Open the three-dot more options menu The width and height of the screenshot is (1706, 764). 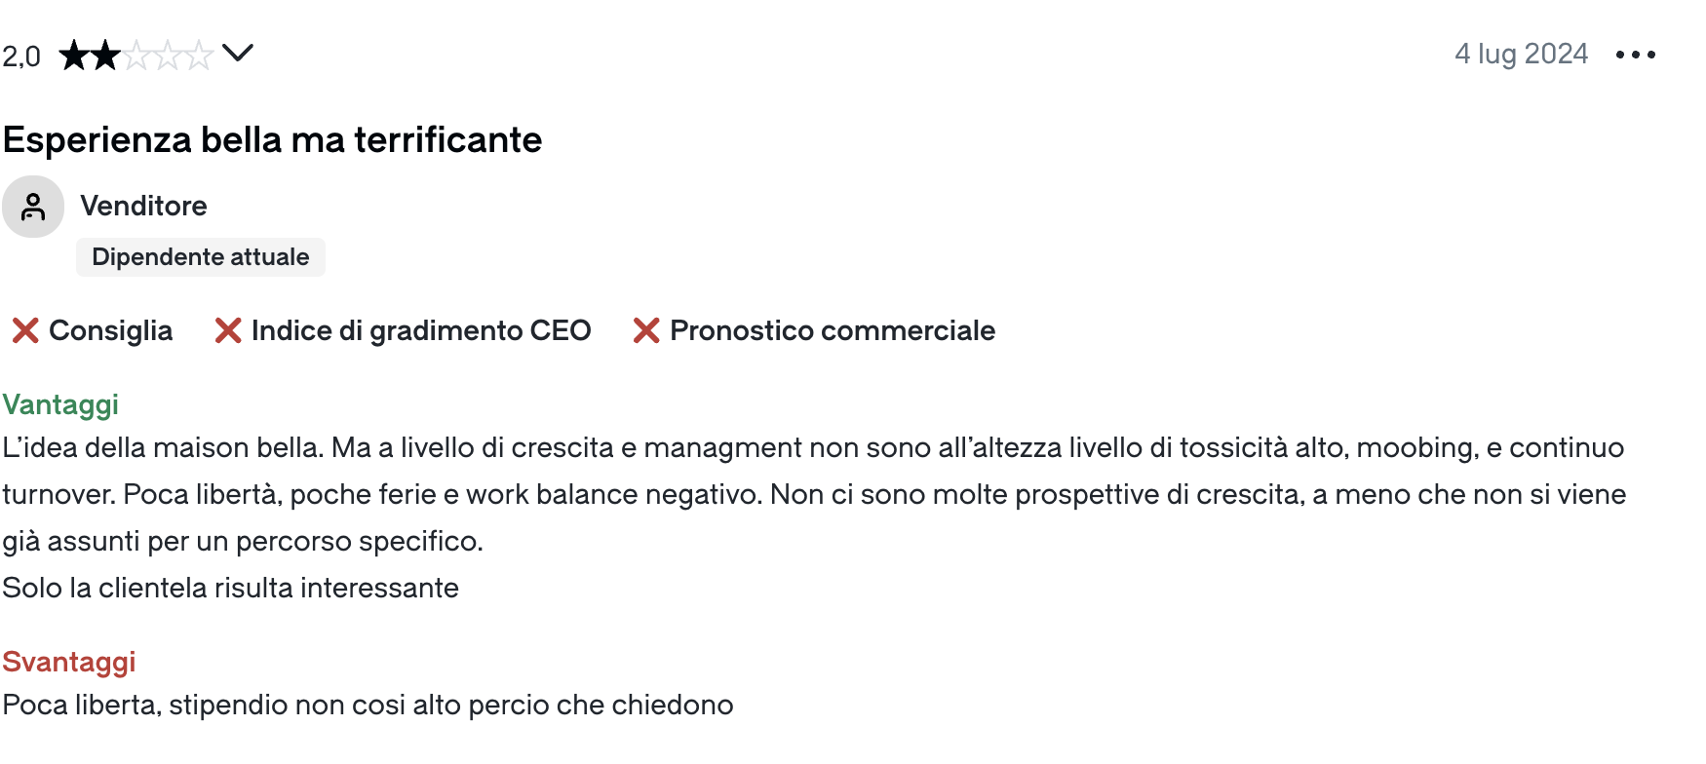click(1635, 55)
